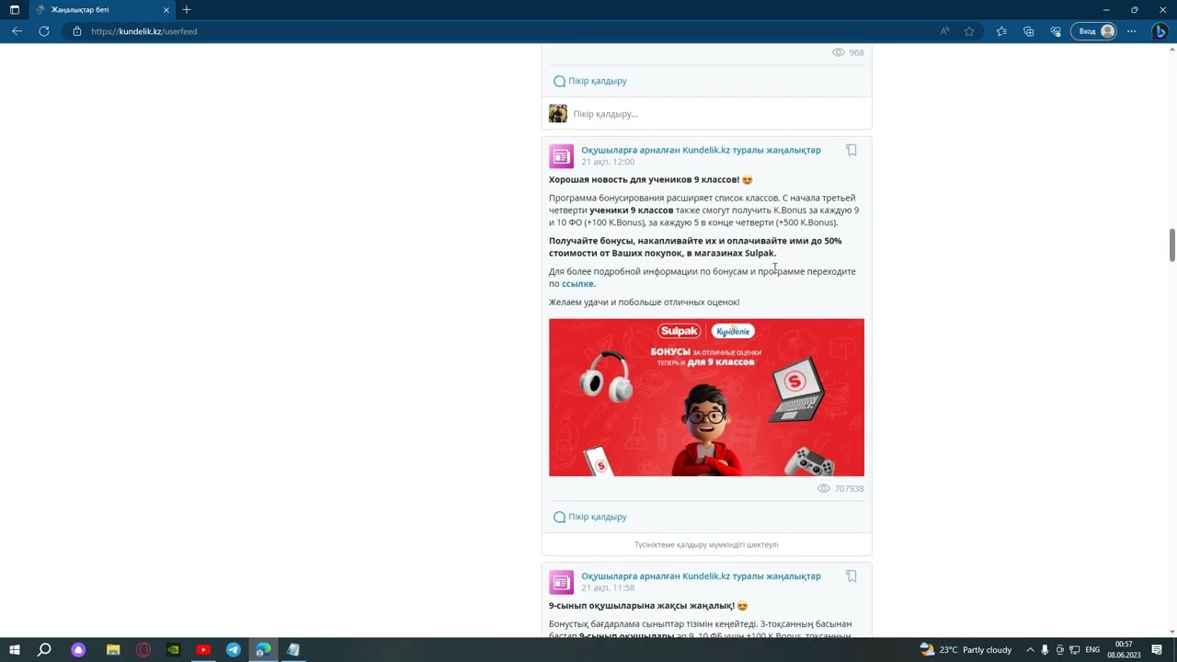
Task: Click the news channel avatar of 12:00 post
Action: pyautogui.click(x=561, y=156)
